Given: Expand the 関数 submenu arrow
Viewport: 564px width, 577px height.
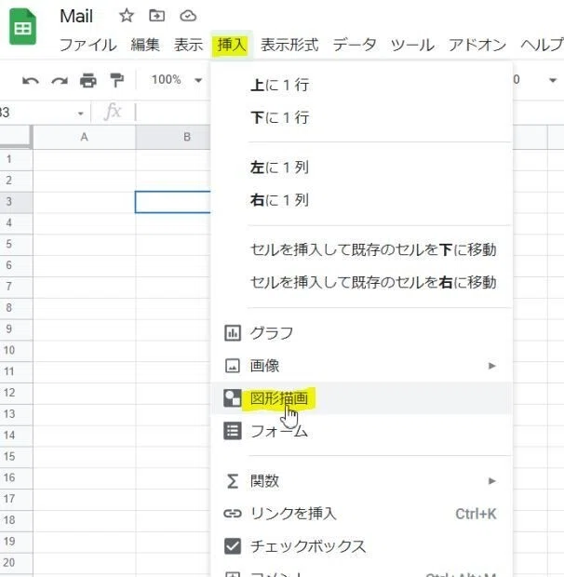Looking at the screenshot, I should click(492, 481).
